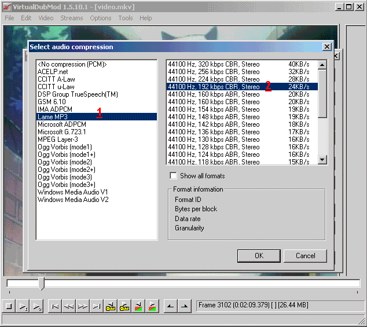This screenshot has width=367, height=327.
Task: Select the Microsoft ADPCM codec
Action: [x=97, y=124]
